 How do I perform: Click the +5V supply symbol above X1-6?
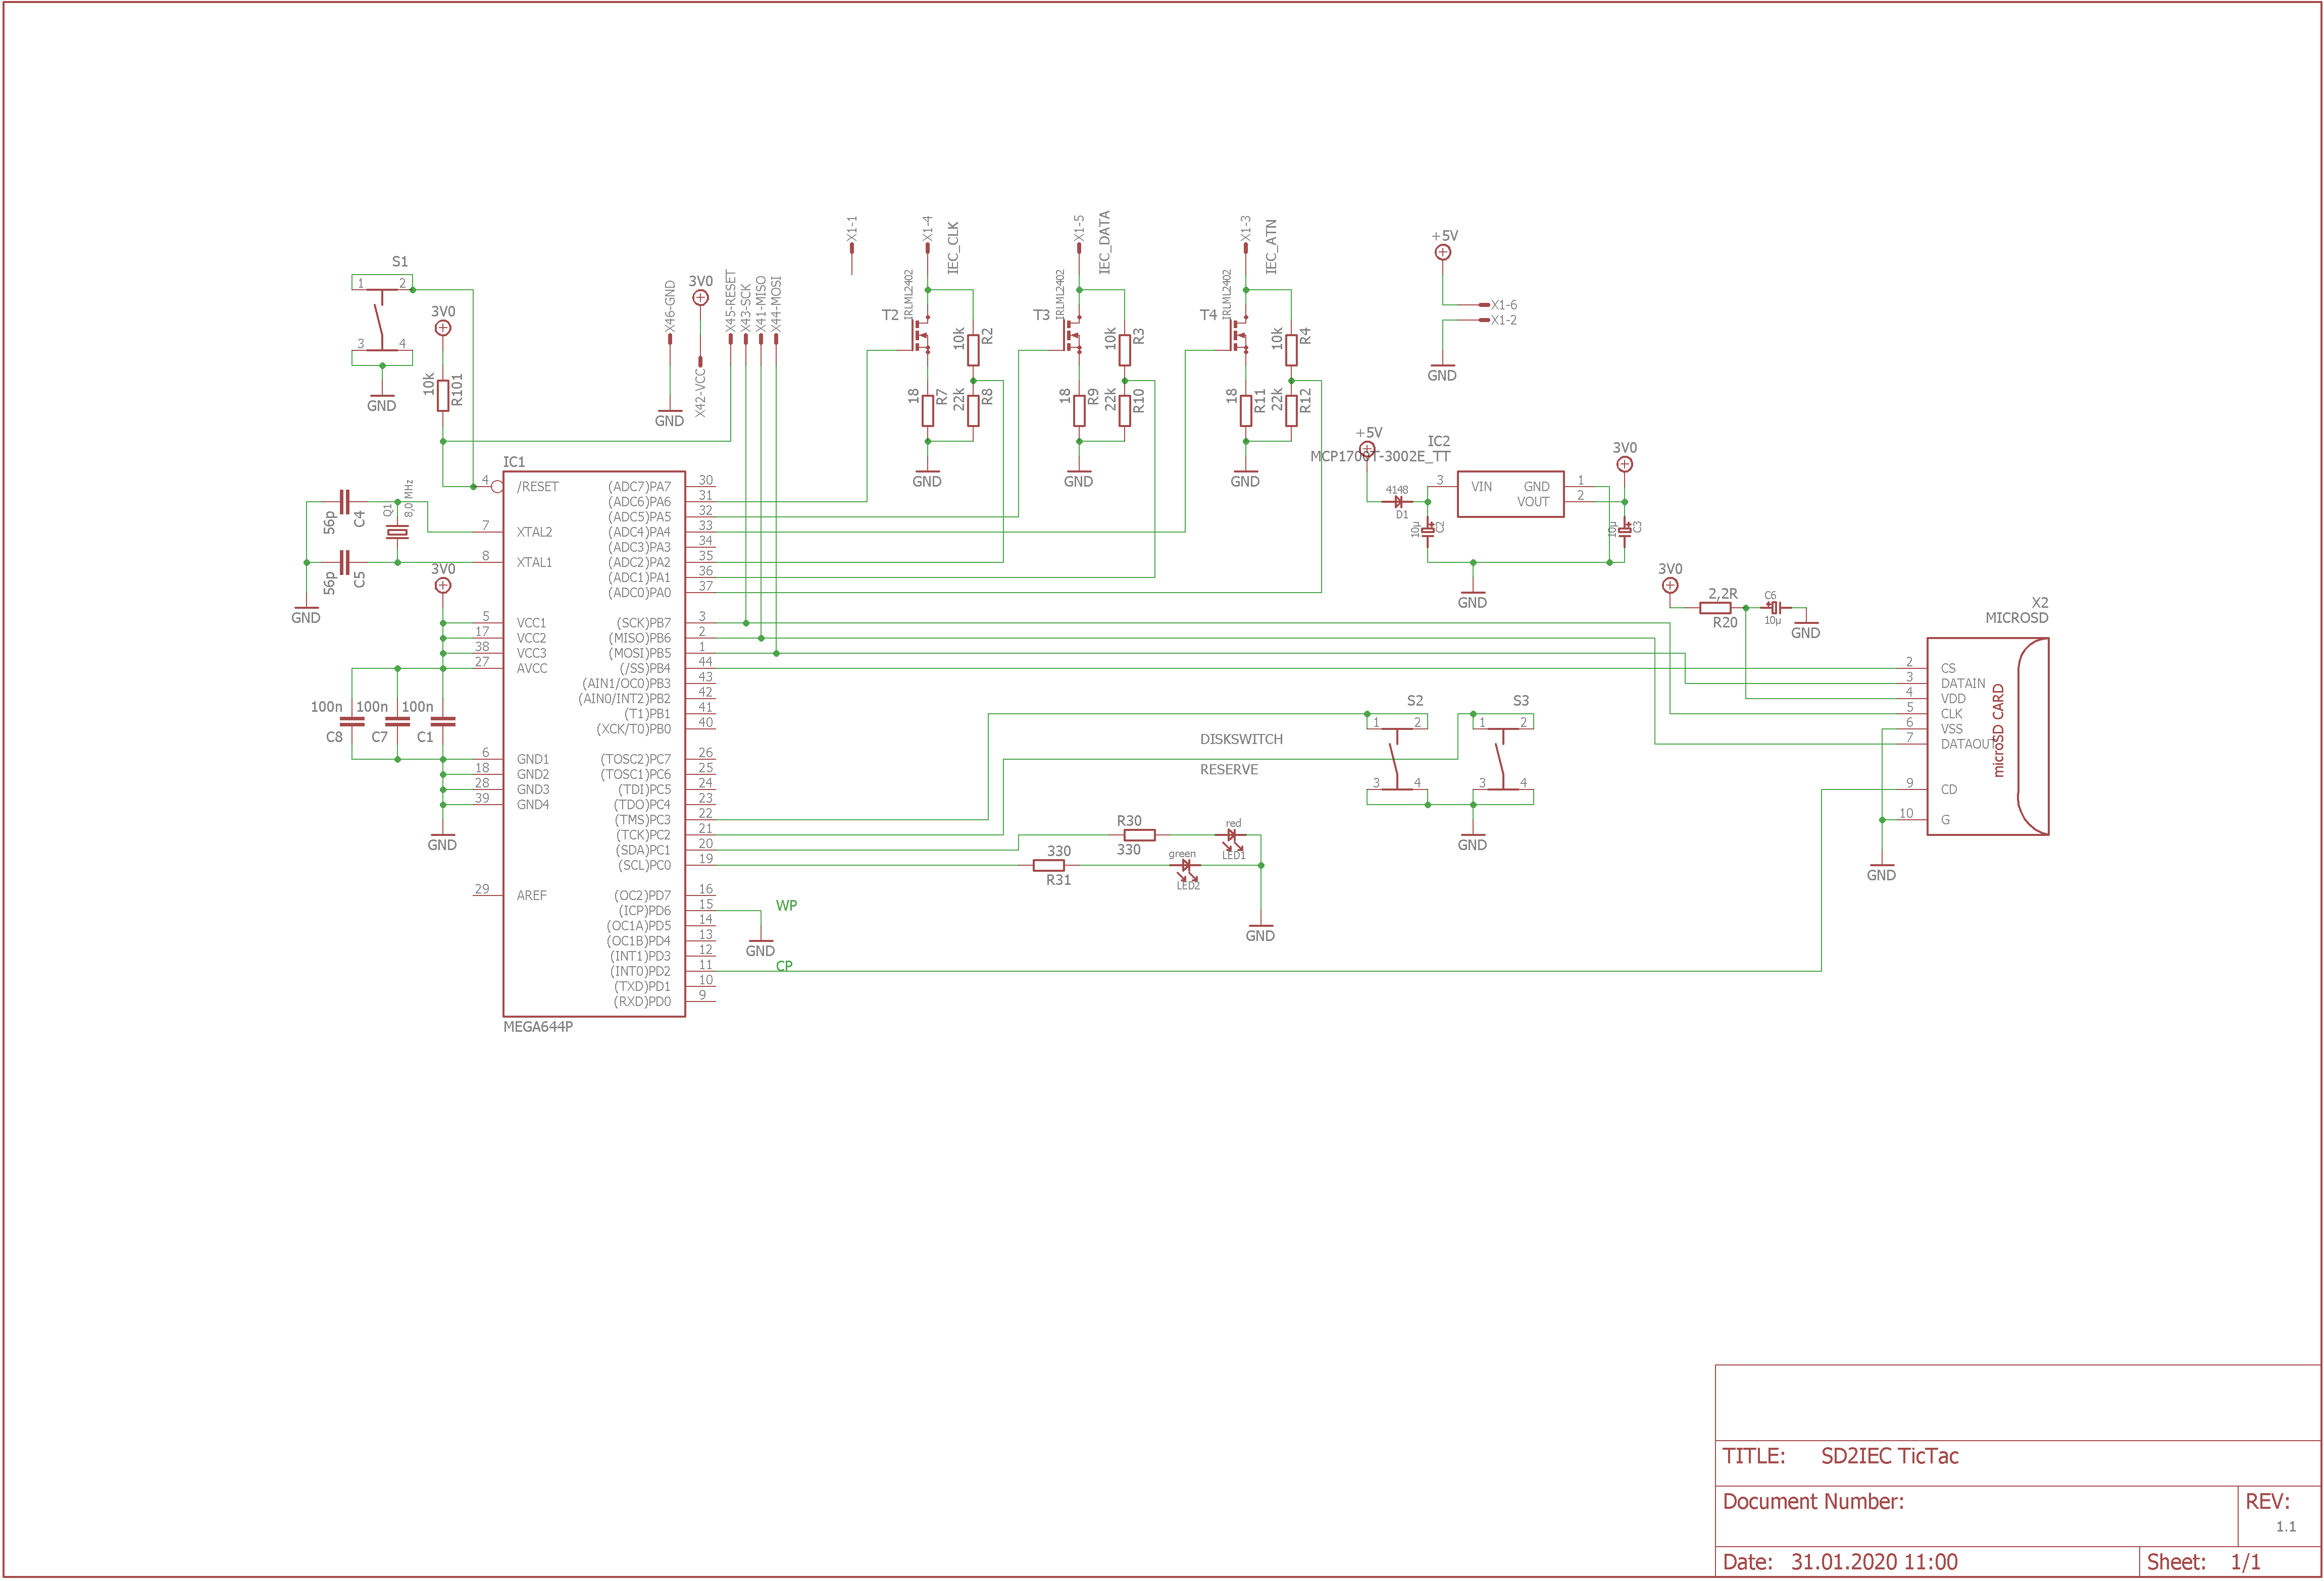point(1442,252)
